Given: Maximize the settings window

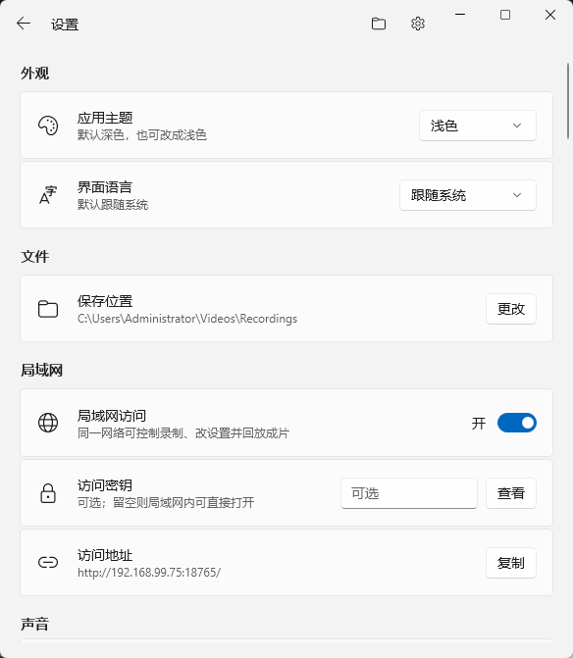Looking at the screenshot, I should [505, 15].
